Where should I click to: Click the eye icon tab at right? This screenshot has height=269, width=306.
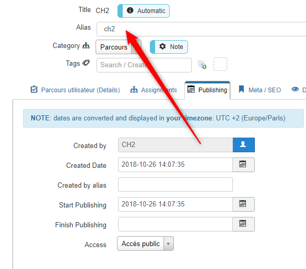(295, 89)
